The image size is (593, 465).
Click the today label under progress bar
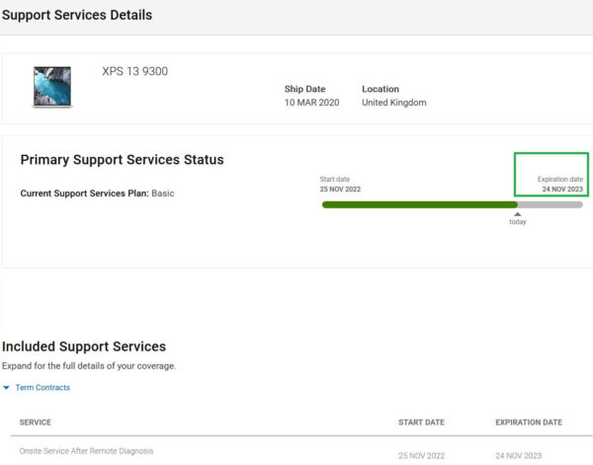tap(517, 222)
